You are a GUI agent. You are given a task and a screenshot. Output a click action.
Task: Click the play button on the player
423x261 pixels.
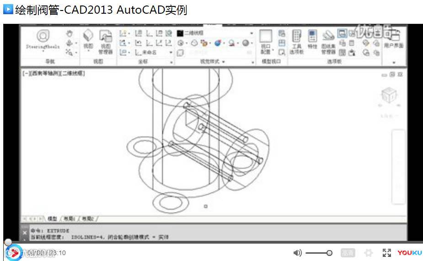[13, 253]
